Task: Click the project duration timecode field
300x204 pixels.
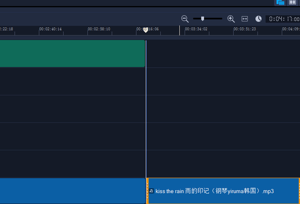Action: pos(283,19)
